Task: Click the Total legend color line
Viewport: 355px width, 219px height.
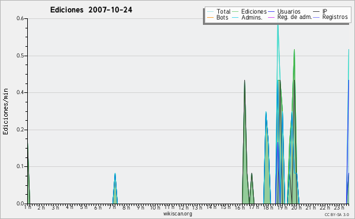Action: 210,12
